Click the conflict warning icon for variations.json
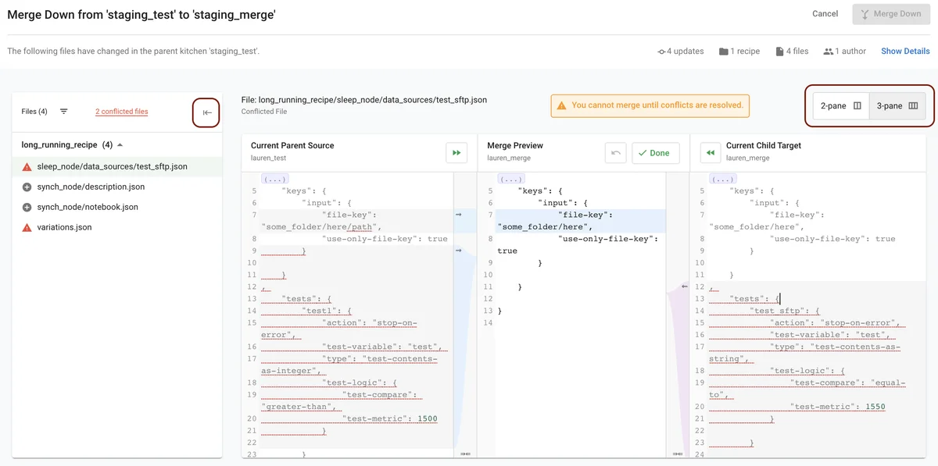The width and height of the screenshot is (938, 466). point(27,228)
